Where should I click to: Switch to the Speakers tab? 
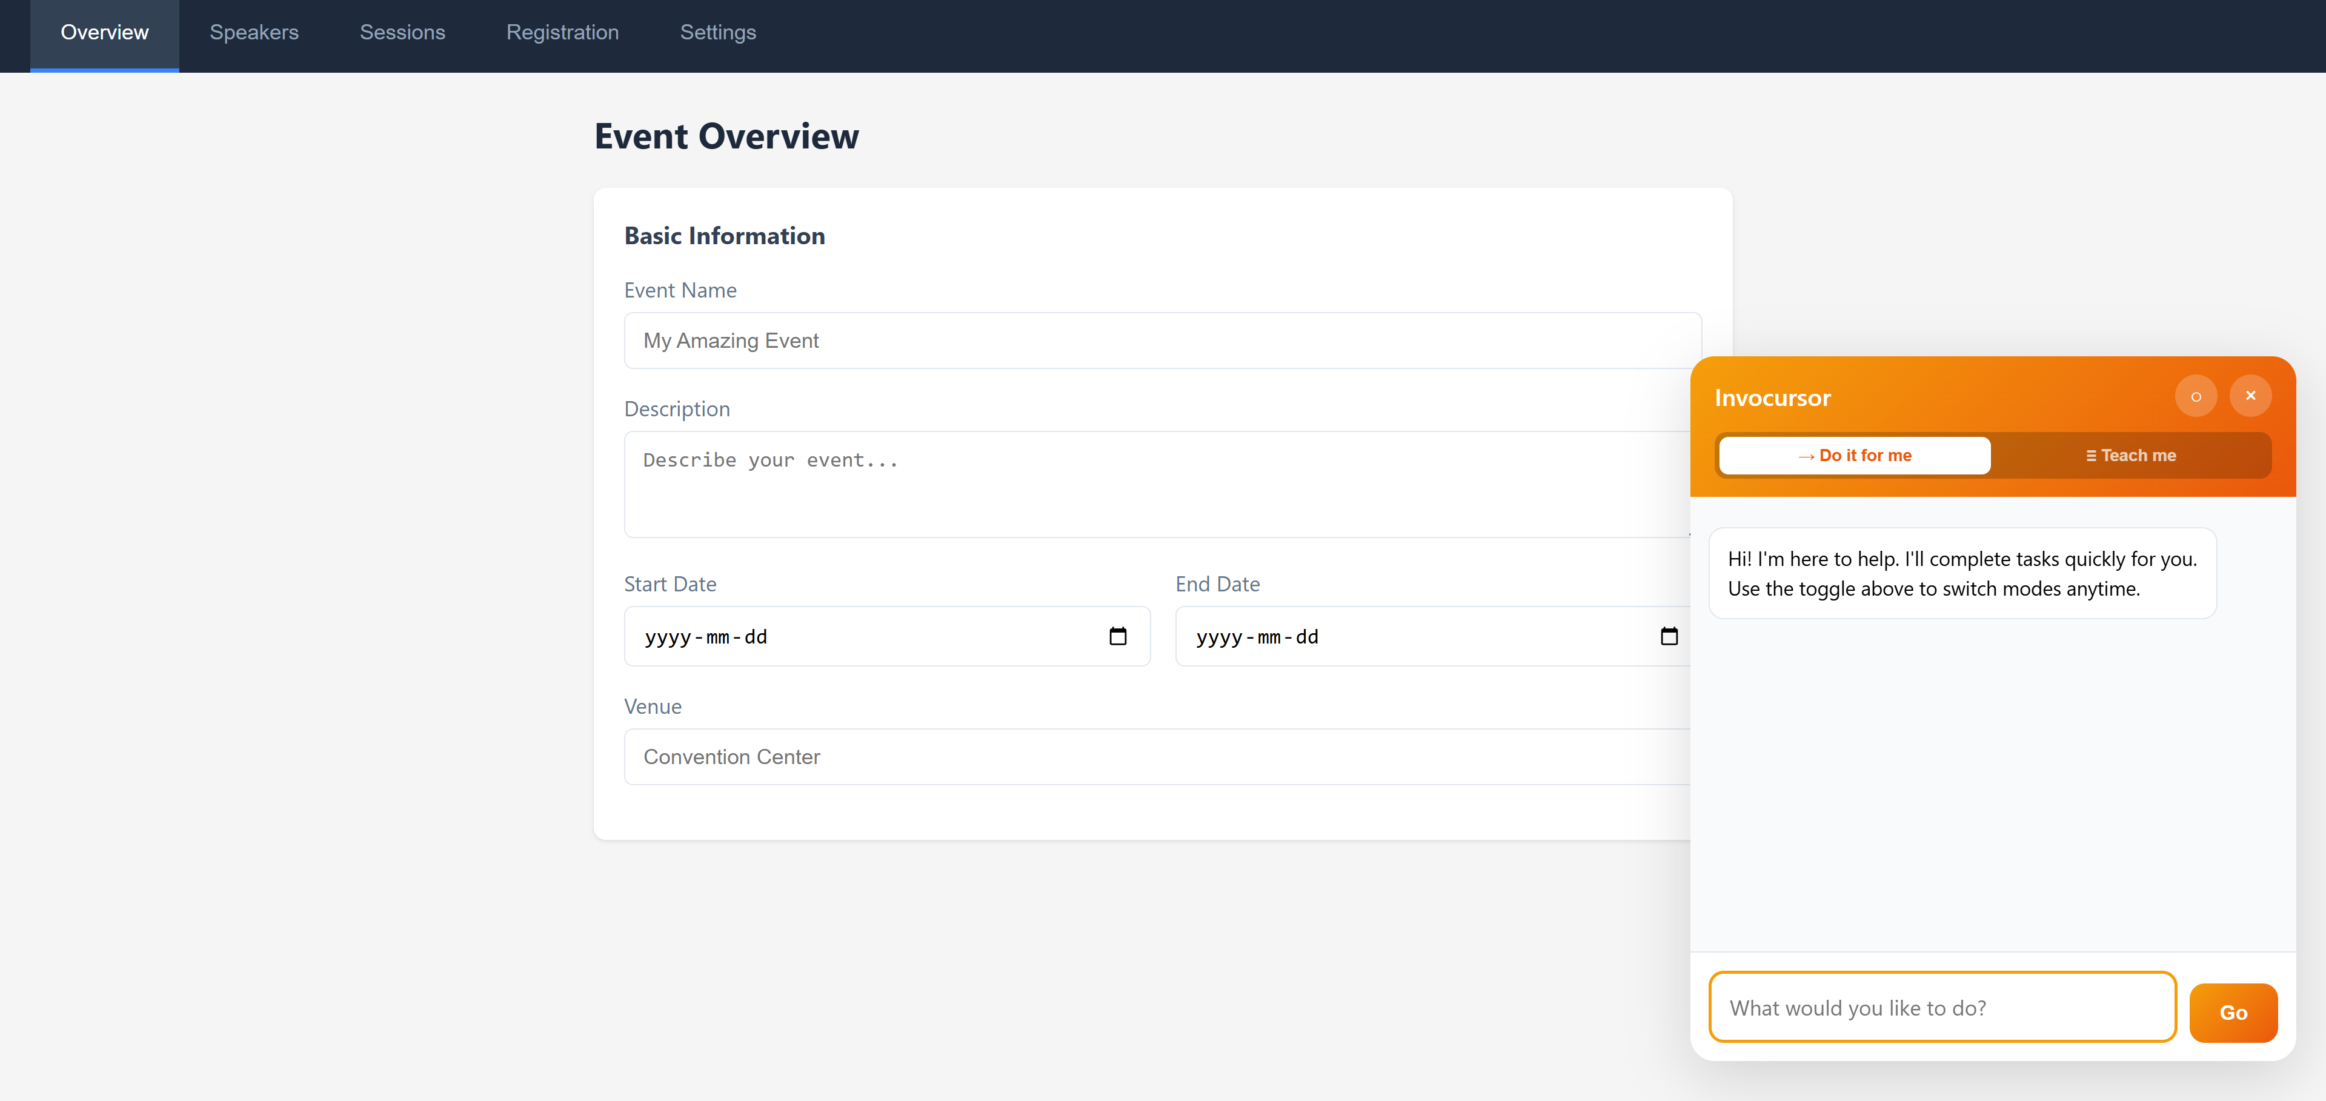254,33
